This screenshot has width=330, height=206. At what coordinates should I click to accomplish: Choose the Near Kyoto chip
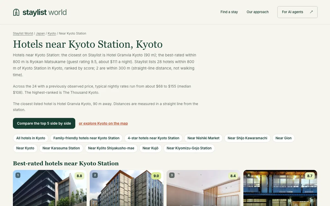(x=25, y=148)
